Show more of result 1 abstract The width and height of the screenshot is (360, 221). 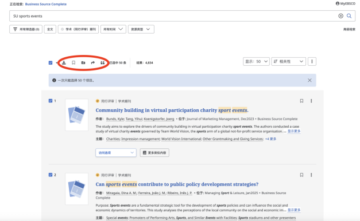point(294,131)
